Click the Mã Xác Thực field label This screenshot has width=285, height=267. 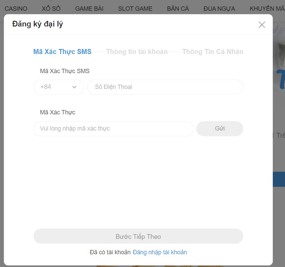coord(58,112)
